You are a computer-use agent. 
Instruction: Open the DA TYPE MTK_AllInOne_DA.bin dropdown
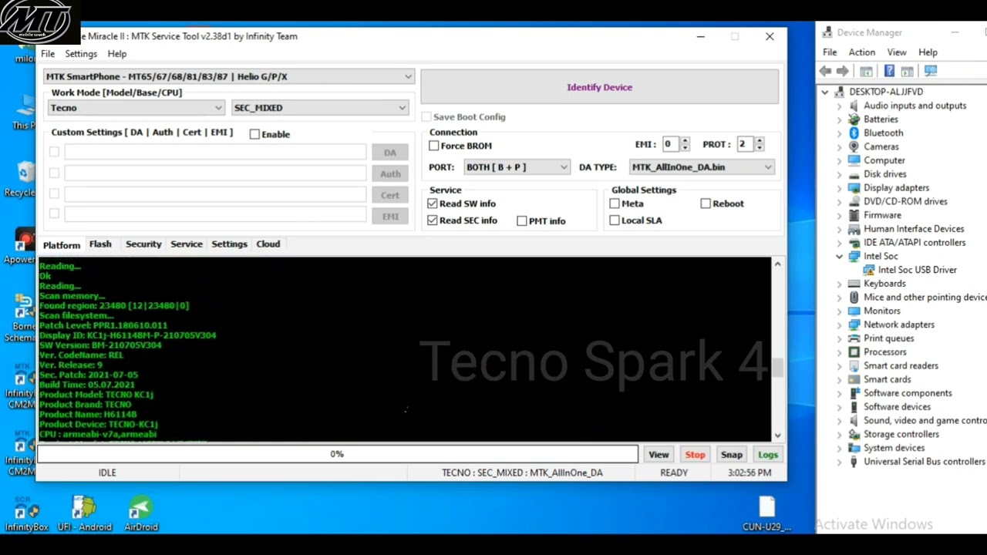702,167
